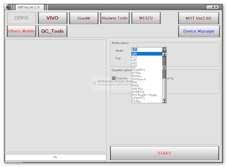The height and width of the screenshot is (167, 227).
Task: Click the model list scroll up arrow
Action: point(164,54)
